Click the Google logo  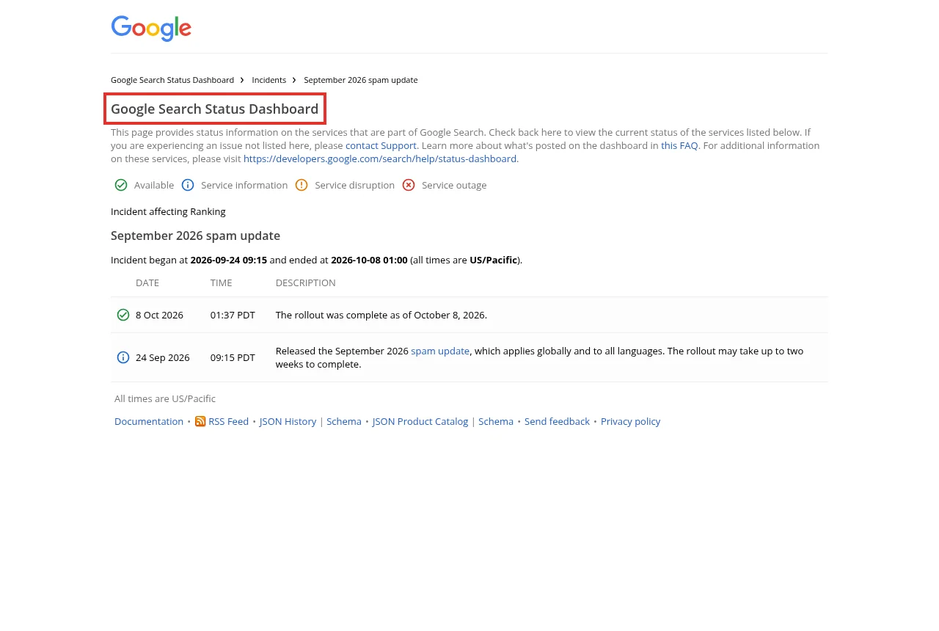[x=151, y=29]
